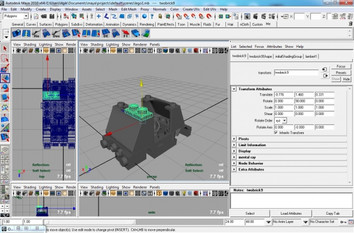
Task: Toggle the Inherits Transform checkbox
Action: coord(276,133)
